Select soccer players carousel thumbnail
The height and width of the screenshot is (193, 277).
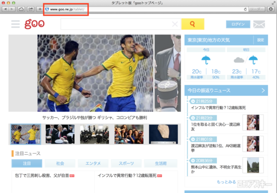[x=25, y=134]
